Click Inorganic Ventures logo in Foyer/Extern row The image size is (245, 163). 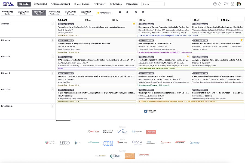(x=150, y=111)
